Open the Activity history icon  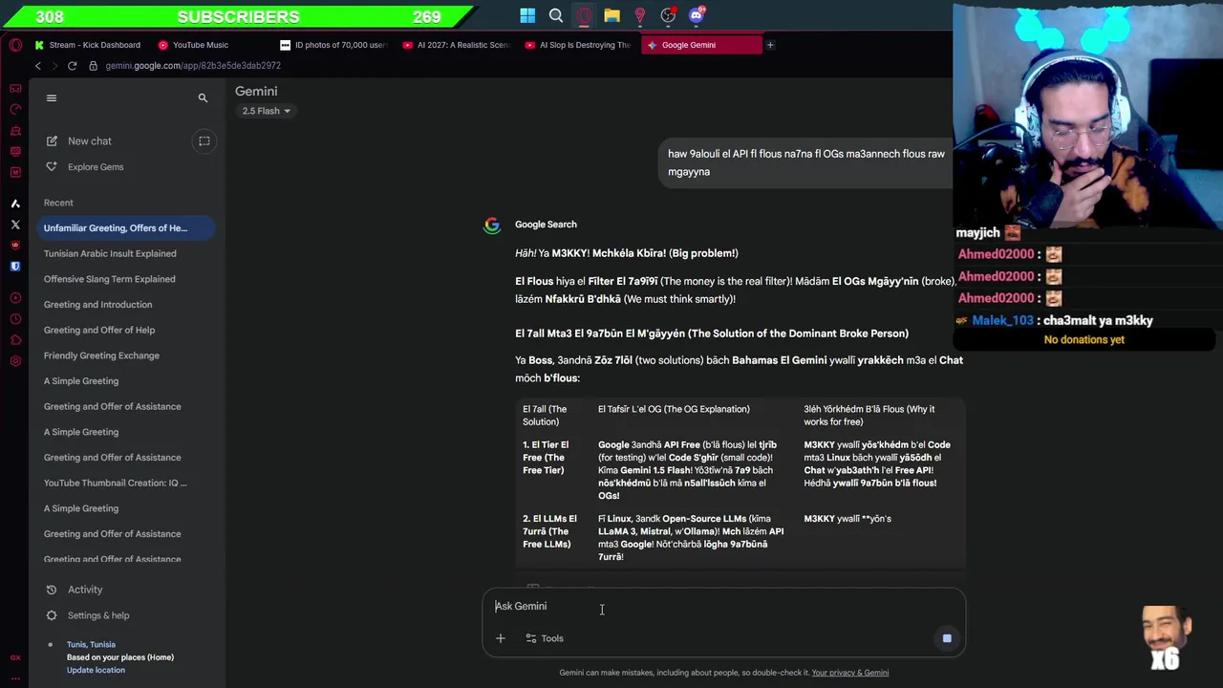52,590
